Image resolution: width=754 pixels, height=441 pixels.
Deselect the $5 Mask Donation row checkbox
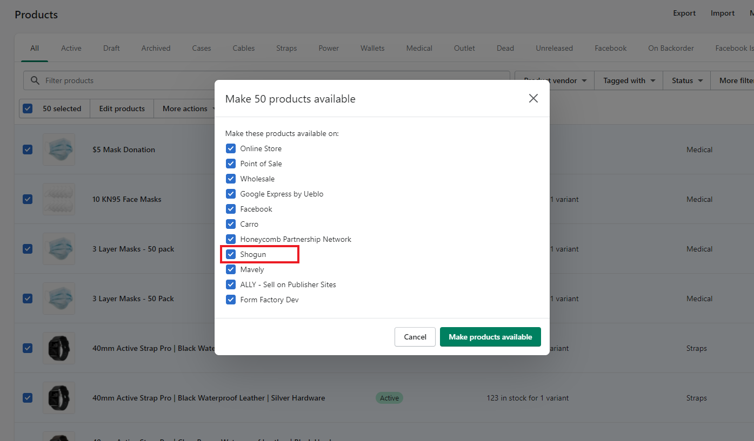[28, 150]
